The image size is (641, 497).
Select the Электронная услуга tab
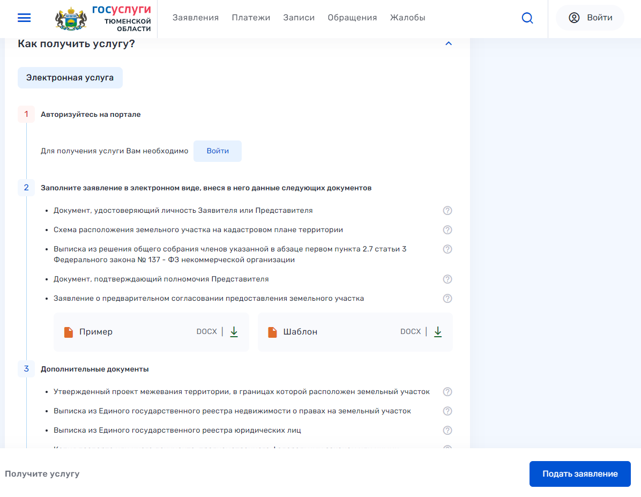(70, 78)
